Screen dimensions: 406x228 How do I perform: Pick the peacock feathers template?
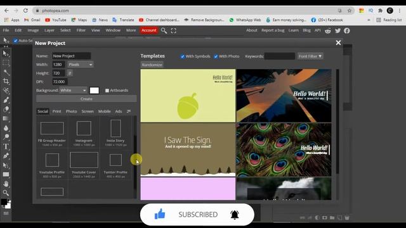(284, 149)
